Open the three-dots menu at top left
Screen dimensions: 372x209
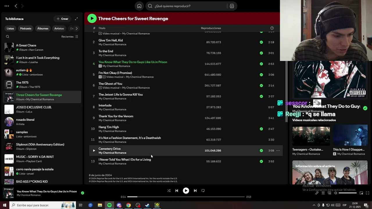click(x=7, y=6)
